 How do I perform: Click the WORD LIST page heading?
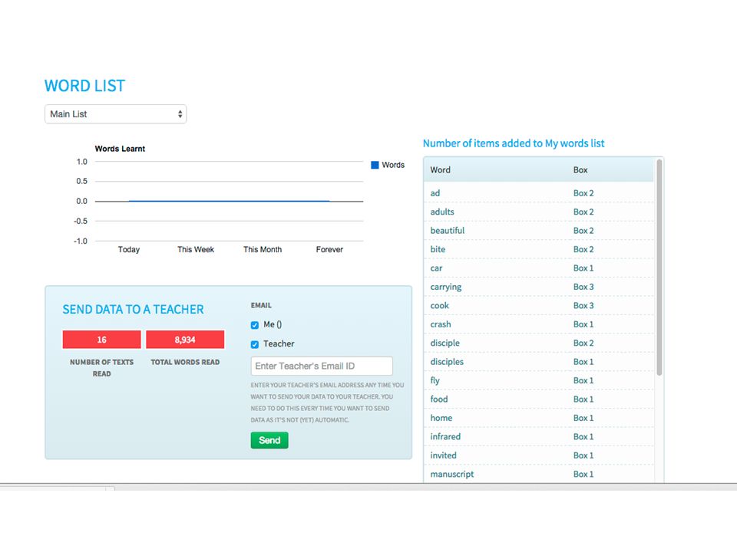coord(84,86)
